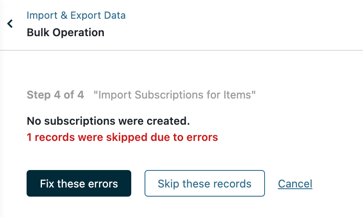
Task: Hit the underlined Cancel link
Action: tap(295, 184)
